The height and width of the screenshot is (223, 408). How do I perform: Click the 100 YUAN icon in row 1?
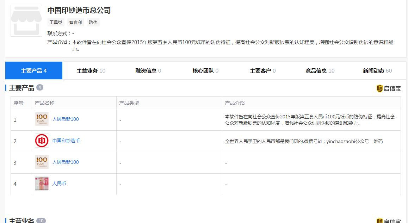[42, 119]
